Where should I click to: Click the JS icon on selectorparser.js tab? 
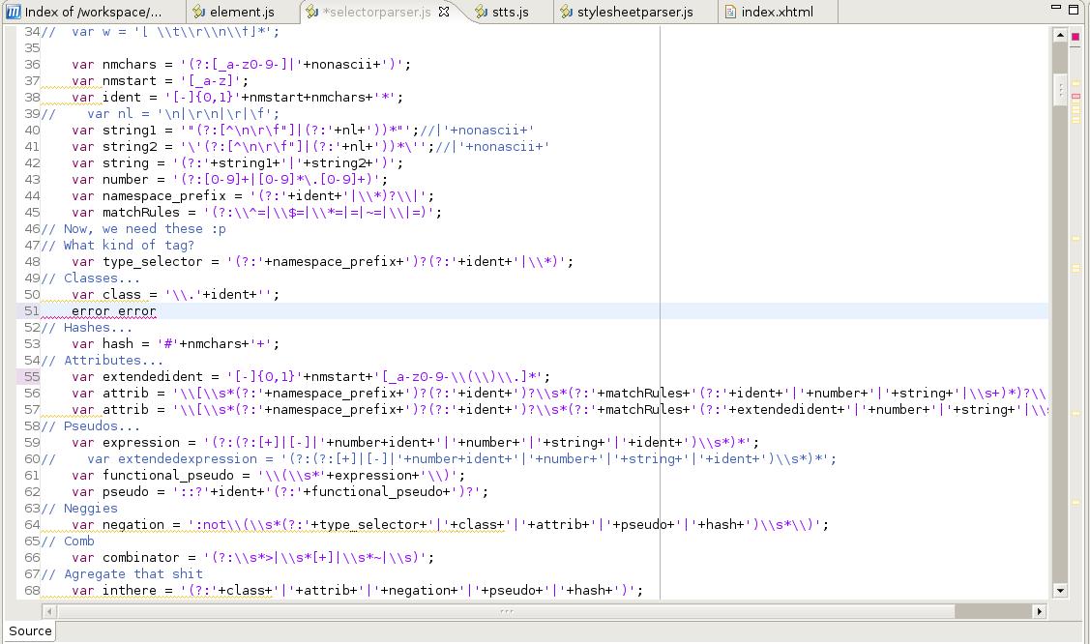312,12
